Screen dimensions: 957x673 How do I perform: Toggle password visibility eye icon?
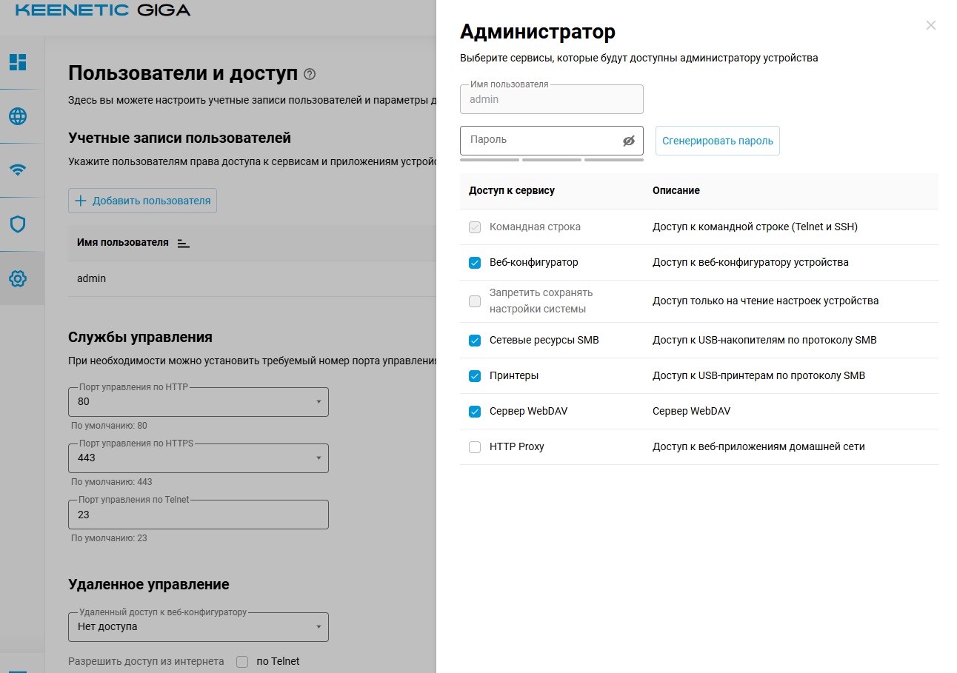click(x=629, y=141)
